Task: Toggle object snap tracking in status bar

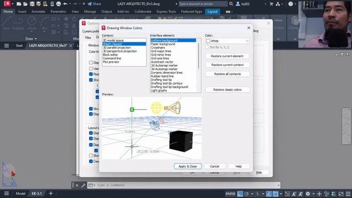Action: pyautogui.click(x=269, y=194)
